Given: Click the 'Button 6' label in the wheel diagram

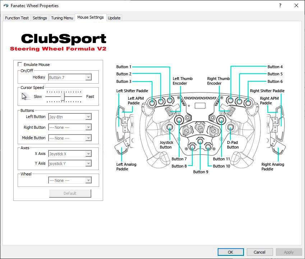Looking at the screenshot, I should point(275,81).
